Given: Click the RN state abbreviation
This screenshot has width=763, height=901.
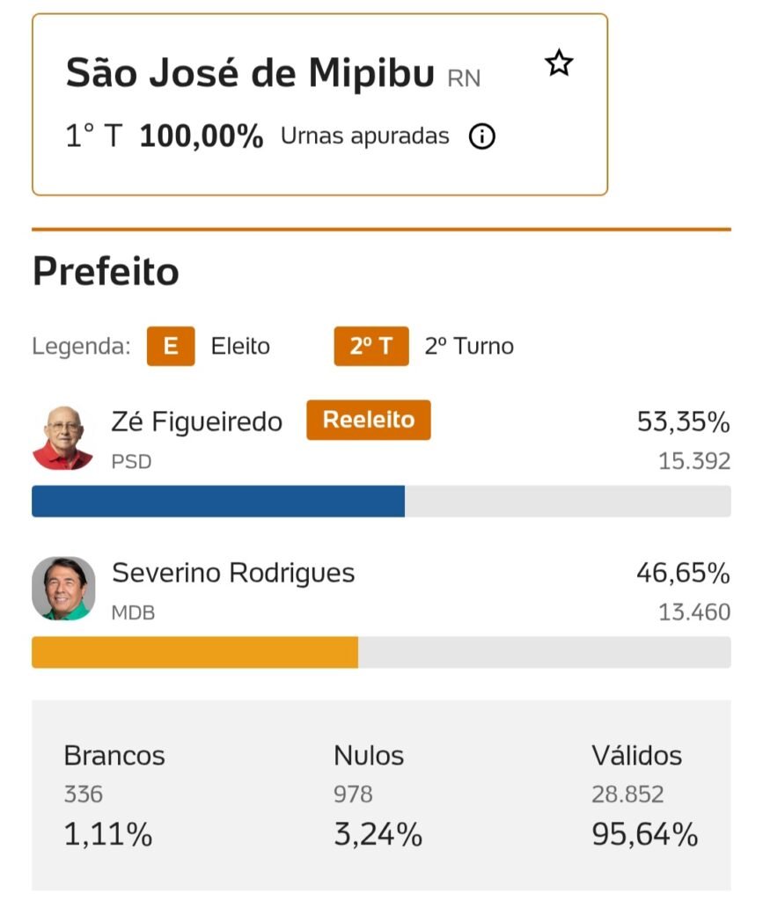Looking at the screenshot, I should [x=464, y=78].
